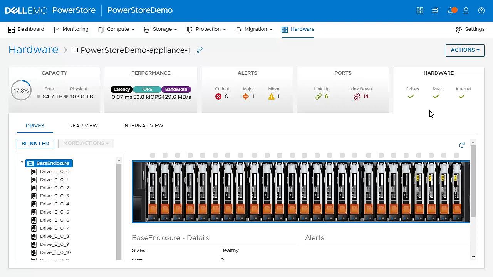This screenshot has height=277, width=493.
Task: Check the last drive slot checkbox above enclosure
Action: click(x=456, y=155)
